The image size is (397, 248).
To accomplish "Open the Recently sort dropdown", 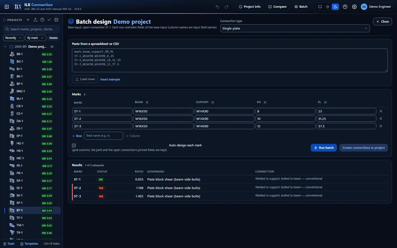I will (x=14, y=38).
